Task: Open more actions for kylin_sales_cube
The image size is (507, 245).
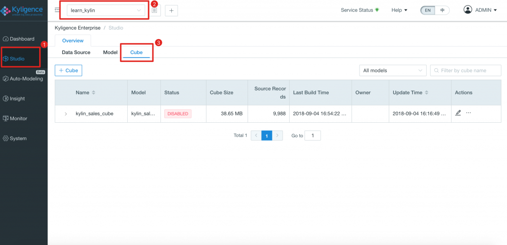Action: (x=468, y=113)
